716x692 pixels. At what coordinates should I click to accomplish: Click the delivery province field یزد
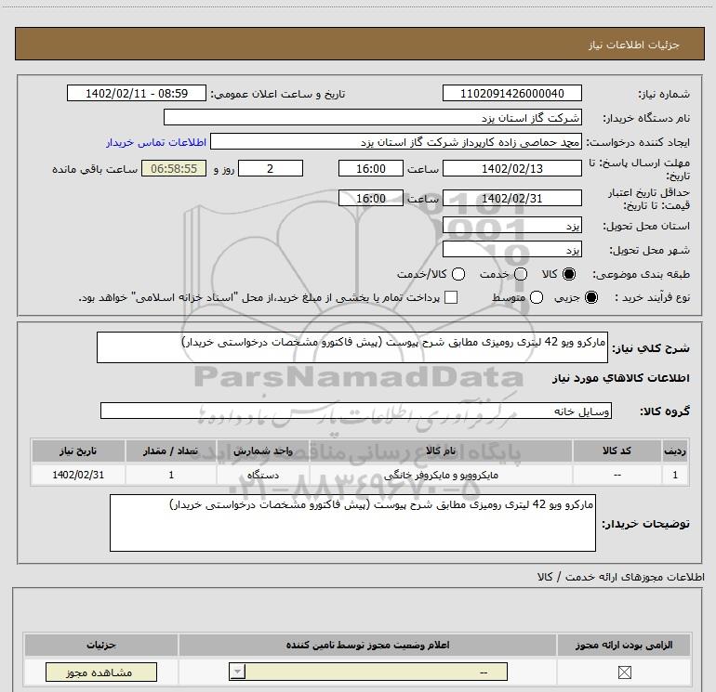(x=511, y=226)
